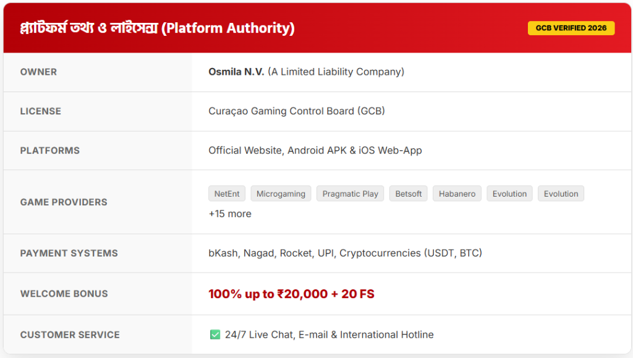Expand the +15 more game providers
Screen dimensions: 633x358
[230, 213]
